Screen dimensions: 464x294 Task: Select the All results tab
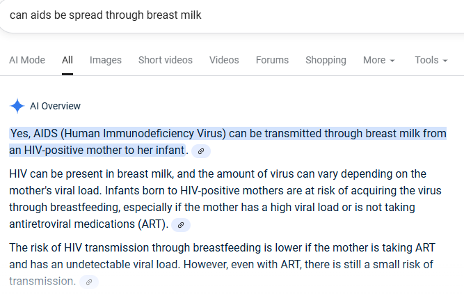coord(67,60)
